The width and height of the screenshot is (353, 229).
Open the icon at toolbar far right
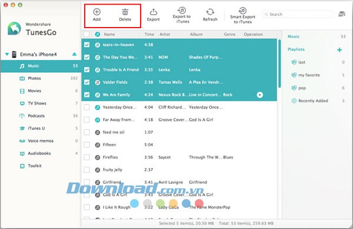(x=342, y=14)
